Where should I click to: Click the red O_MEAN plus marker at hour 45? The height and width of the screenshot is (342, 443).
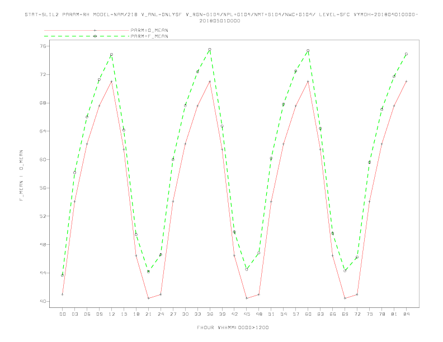point(247,298)
